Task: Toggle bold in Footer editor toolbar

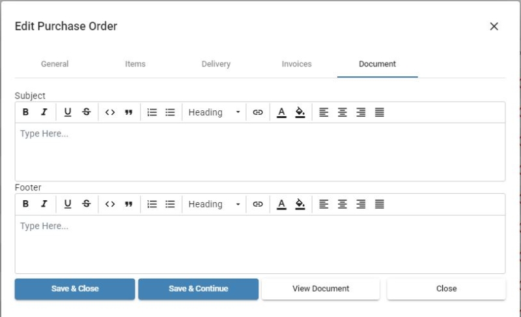Action: [25, 204]
